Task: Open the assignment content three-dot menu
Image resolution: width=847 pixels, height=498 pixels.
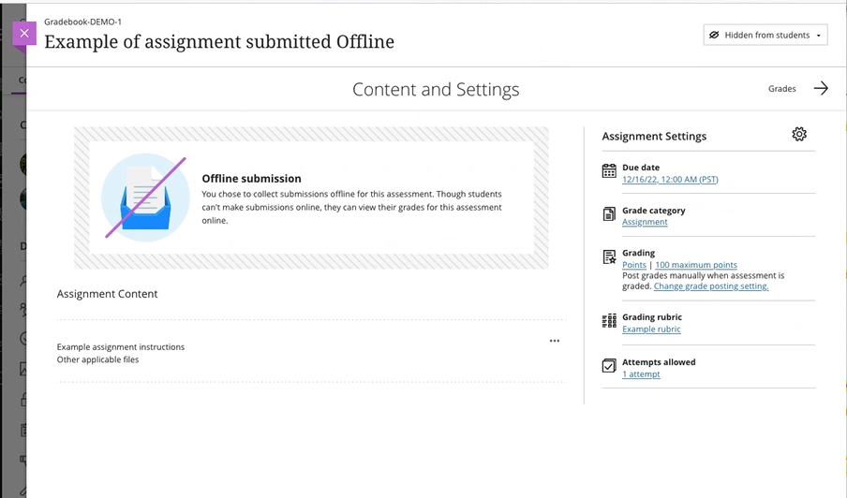Action: (x=555, y=341)
